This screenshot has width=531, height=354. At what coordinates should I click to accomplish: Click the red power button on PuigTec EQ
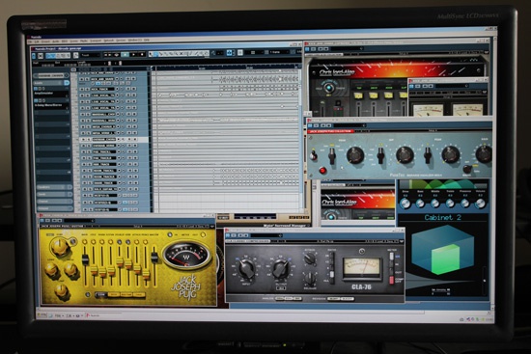coord(322,171)
